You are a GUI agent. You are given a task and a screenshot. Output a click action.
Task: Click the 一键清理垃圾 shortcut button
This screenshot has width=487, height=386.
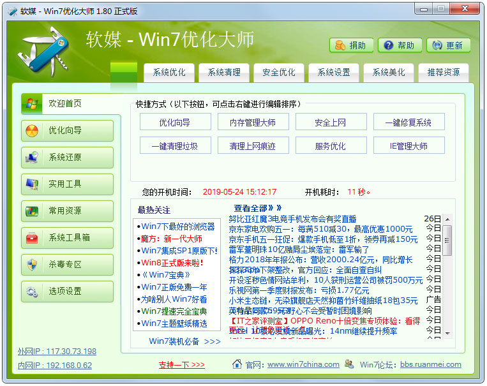click(174, 146)
